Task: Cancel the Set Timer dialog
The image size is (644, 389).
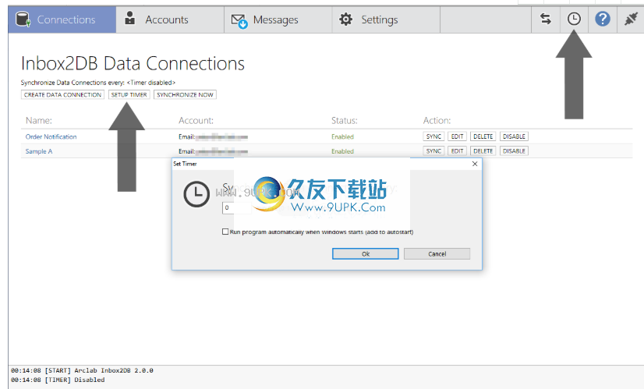Action: 437,254
